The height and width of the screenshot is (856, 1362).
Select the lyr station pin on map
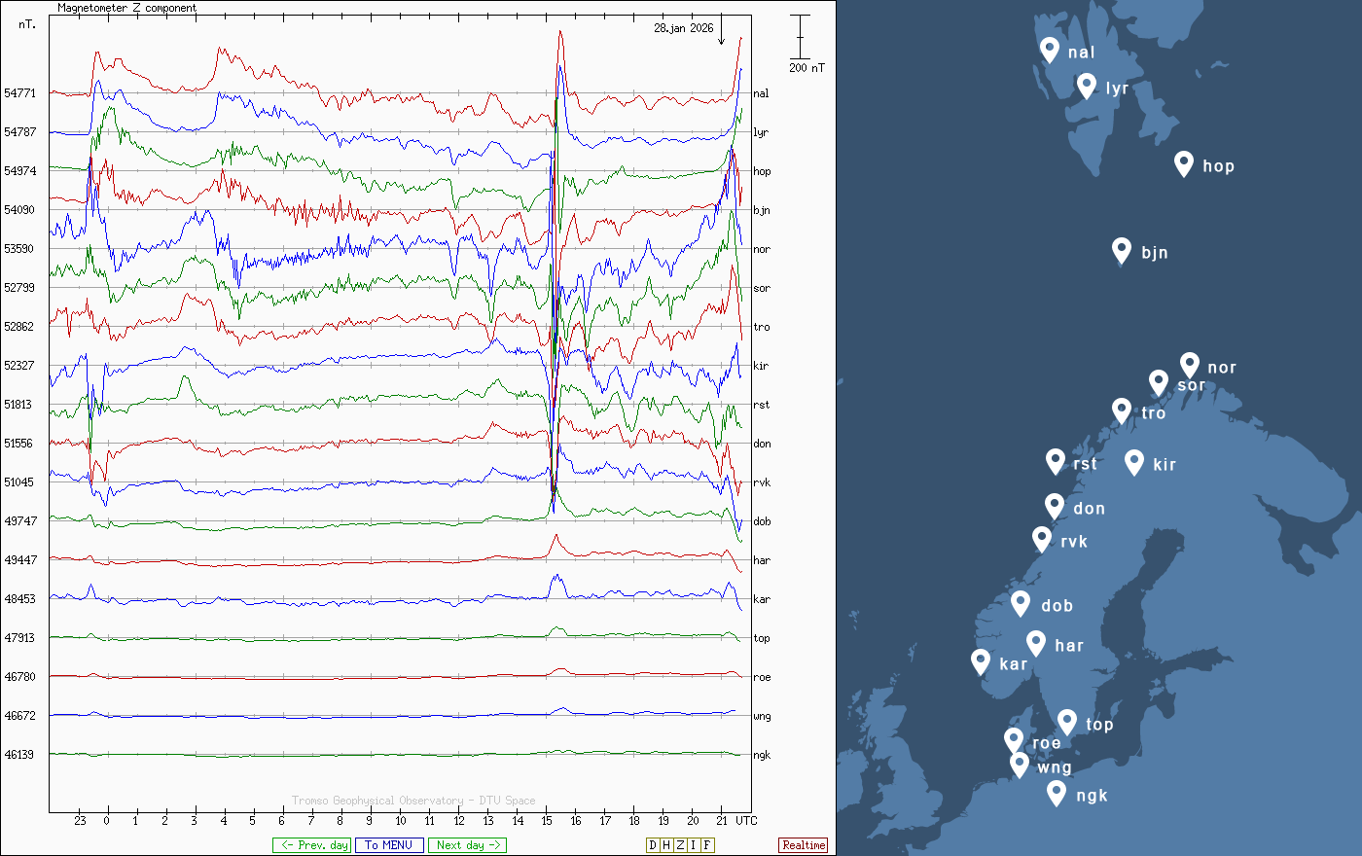[x=1087, y=86]
